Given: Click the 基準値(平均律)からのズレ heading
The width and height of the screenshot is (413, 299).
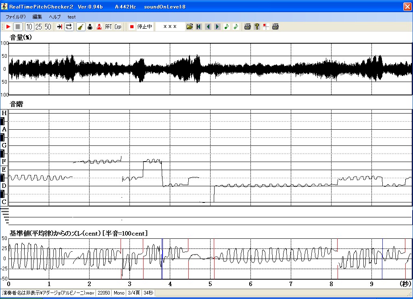Looking at the screenshot, I should pos(79,234).
